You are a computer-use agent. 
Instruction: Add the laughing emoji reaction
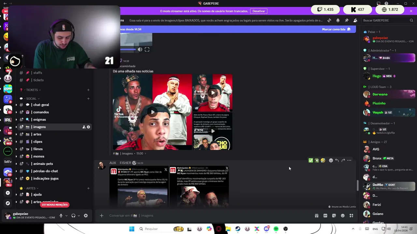pos(323,160)
